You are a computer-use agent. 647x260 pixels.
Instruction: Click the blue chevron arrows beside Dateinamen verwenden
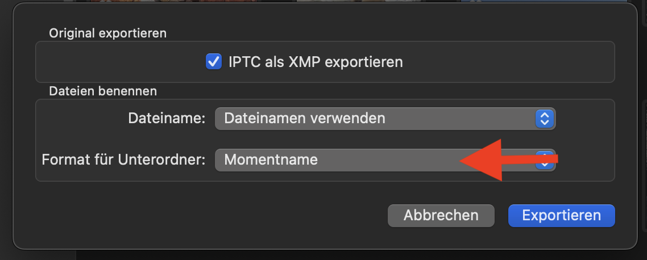click(x=544, y=119)
